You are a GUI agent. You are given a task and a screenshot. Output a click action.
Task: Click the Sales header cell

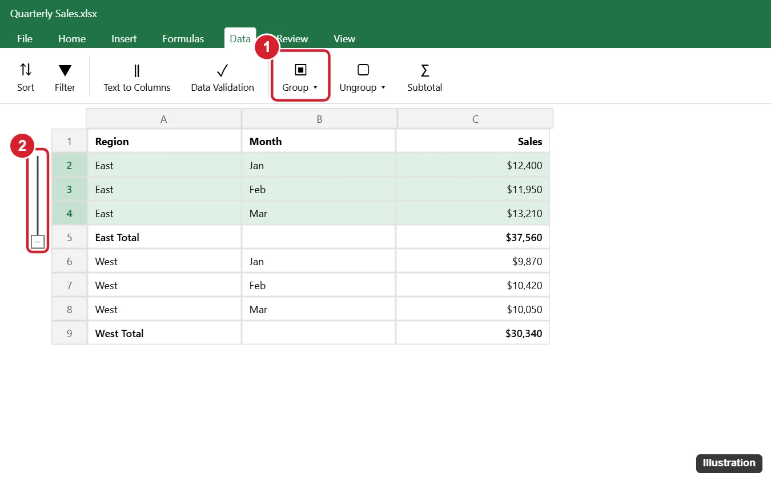point(473,141)
